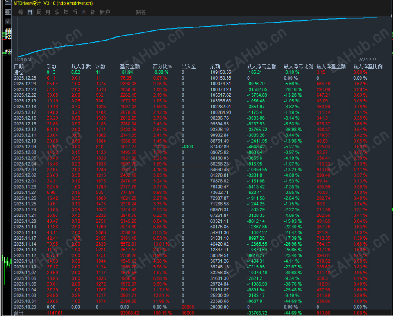Click the 路径 path button
The image size is (393, 316).
[141, 12]
